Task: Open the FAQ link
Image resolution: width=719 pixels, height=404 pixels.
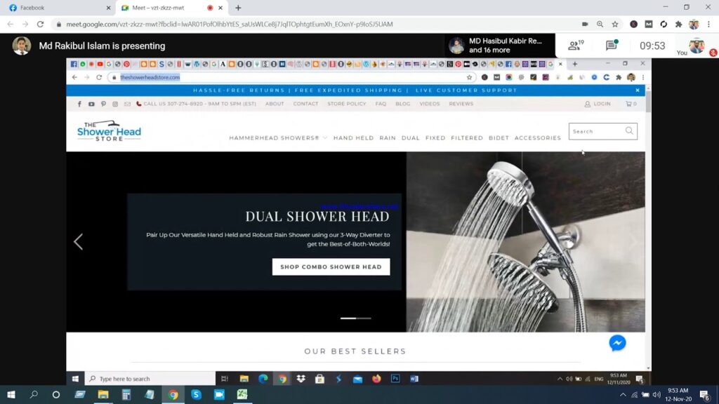Action: 381,104
